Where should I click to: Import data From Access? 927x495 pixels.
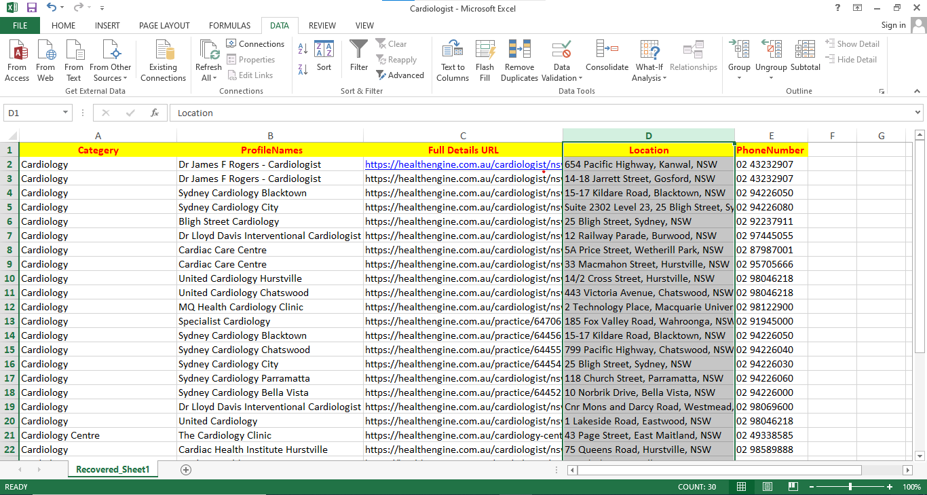point(17,60)
